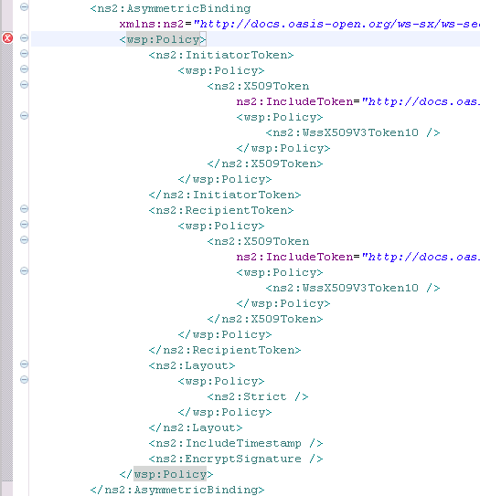The height and width of the screenshot is (496, 480).
Task: Click the red error marker icon in gutter
Action: 7,38
